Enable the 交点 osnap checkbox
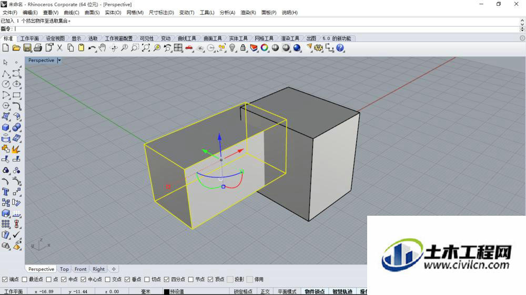 click(108, 279)
